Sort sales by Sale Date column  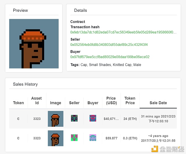[x=158, y=103]
